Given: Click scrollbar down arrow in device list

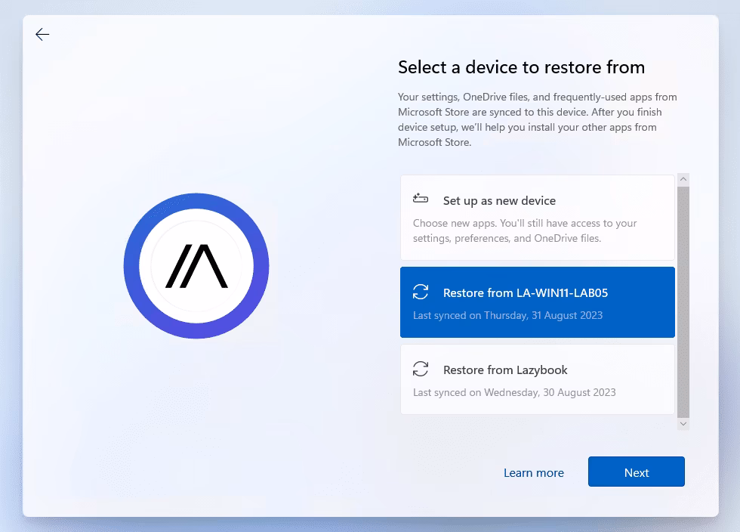Looking at the screenshot, I should click(683, 424).
